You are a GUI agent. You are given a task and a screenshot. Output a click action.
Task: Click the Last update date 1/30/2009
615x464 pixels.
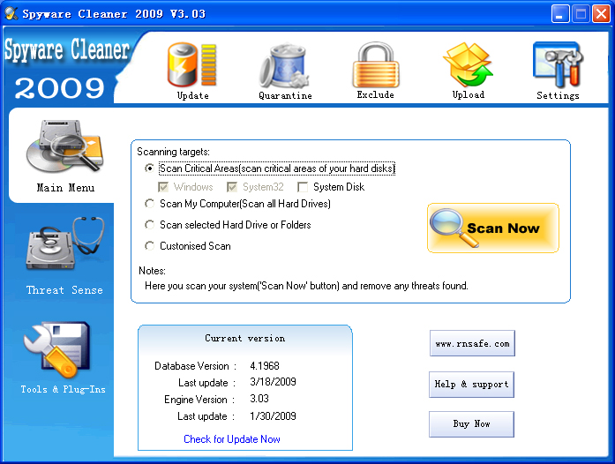click(273, 415)
